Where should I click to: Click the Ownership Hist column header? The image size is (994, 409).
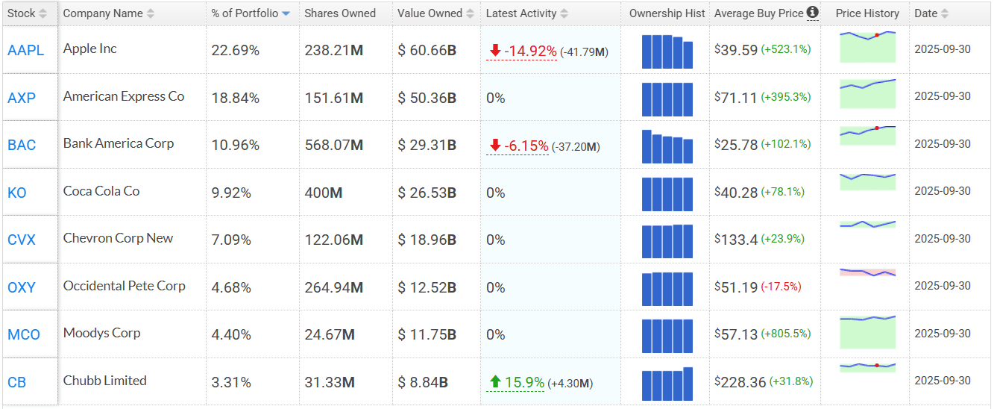coord(667,13)
